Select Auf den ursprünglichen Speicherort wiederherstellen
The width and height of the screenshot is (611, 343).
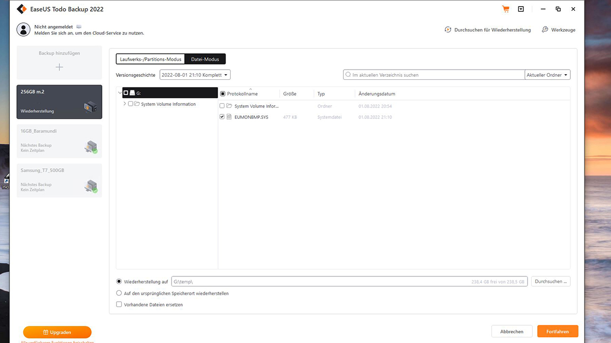[119, 293]
